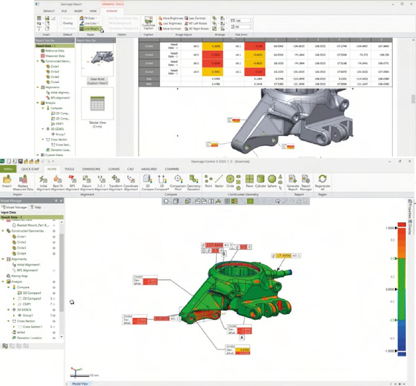Open the Geometry Deviation tool
The width and height of the screenshot is (416, 386).
tap(194, 182)
